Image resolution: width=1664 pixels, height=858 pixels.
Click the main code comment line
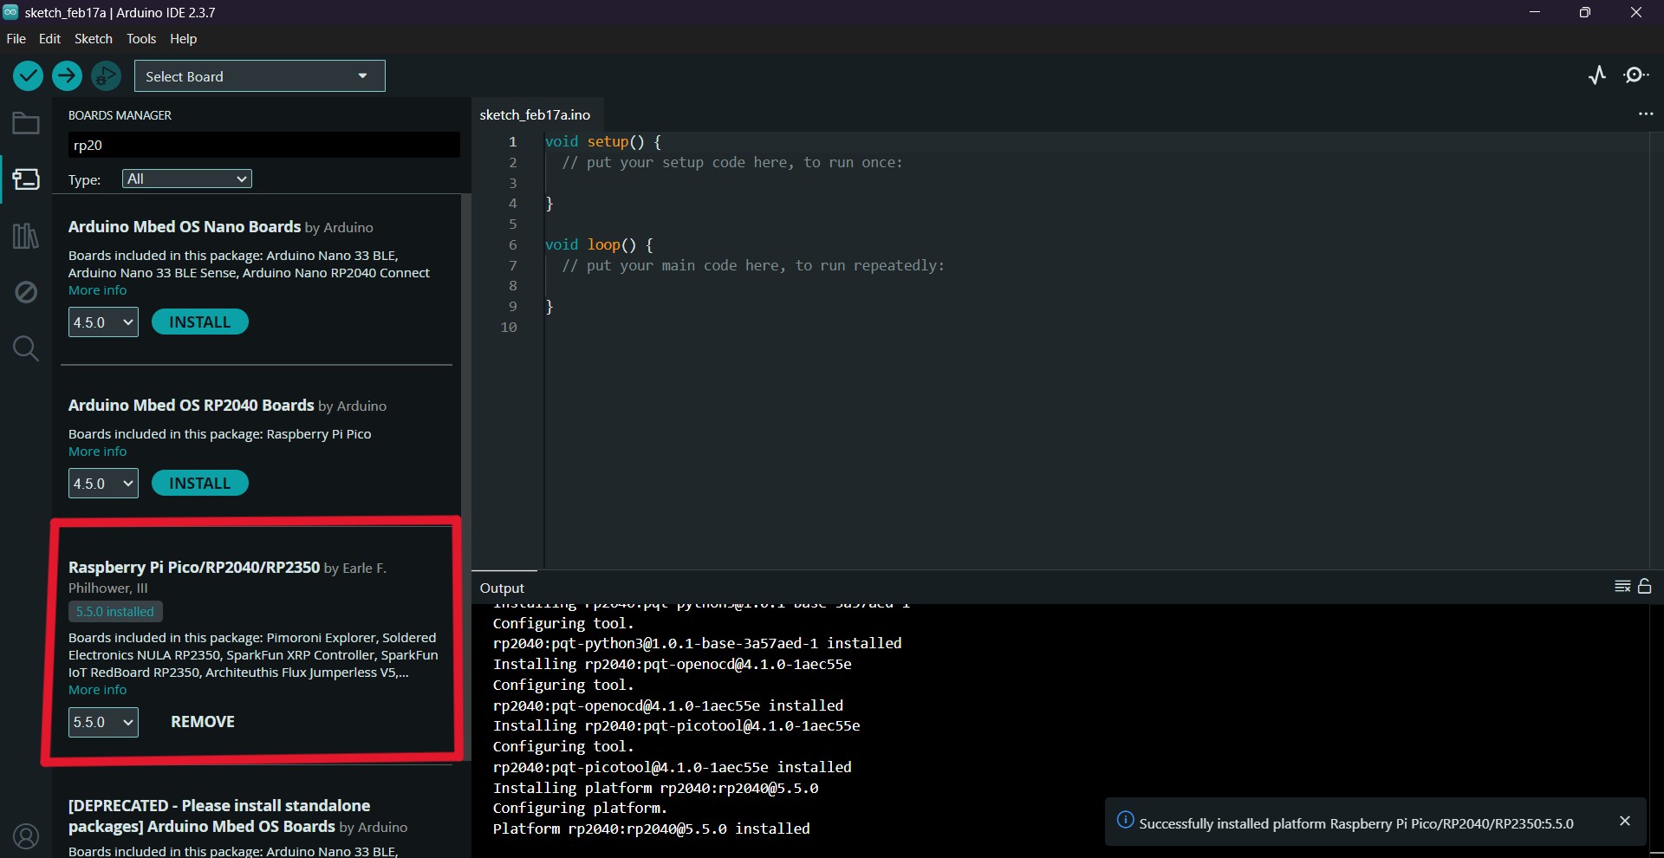tap(753, 265)
